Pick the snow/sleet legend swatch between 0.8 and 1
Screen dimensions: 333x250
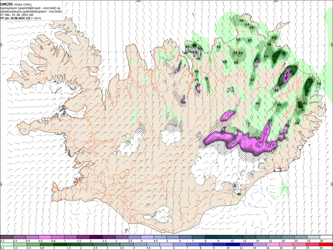(57, 237)
